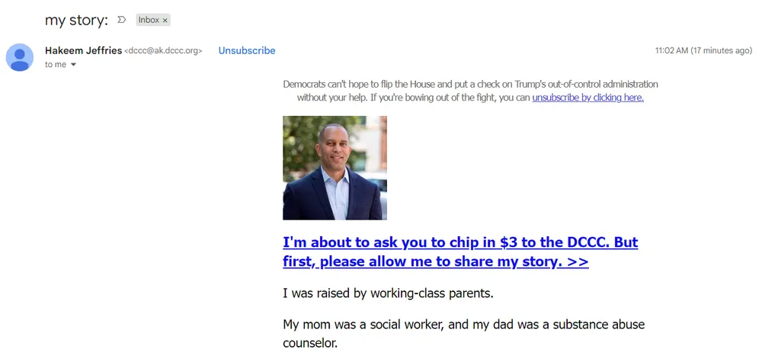
Task: Open the "unsubscribe by clicking here" link
Action: click(x=588, y=98)
